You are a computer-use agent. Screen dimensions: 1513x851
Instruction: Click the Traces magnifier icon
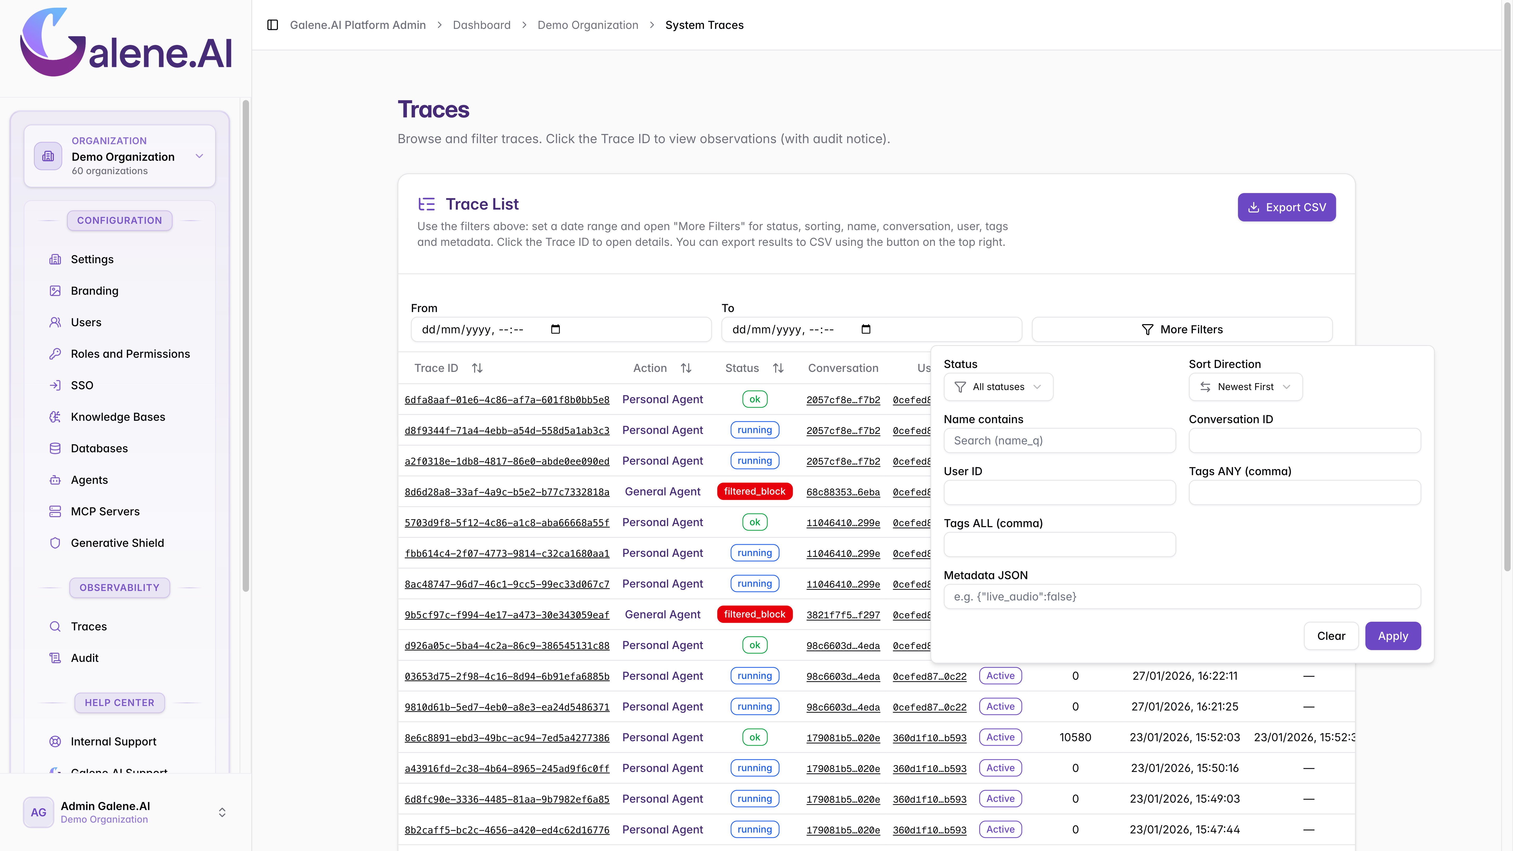(x=55, y=626)
